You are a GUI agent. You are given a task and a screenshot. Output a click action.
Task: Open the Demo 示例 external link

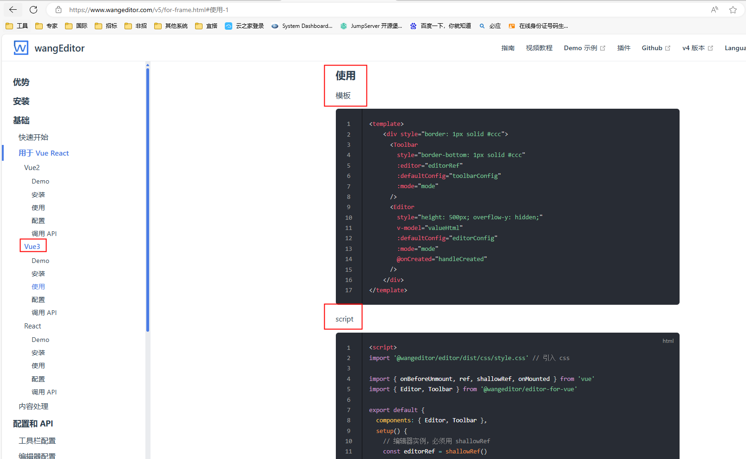(x=581, y=47)
